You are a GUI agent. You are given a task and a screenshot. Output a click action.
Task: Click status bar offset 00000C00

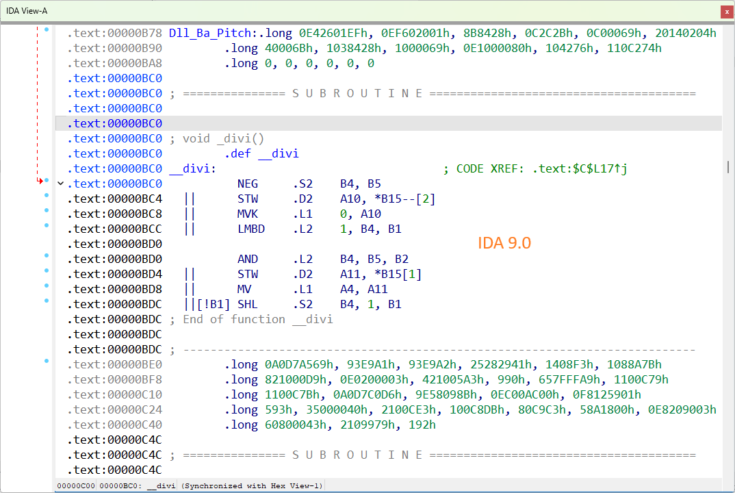[76, 486]
